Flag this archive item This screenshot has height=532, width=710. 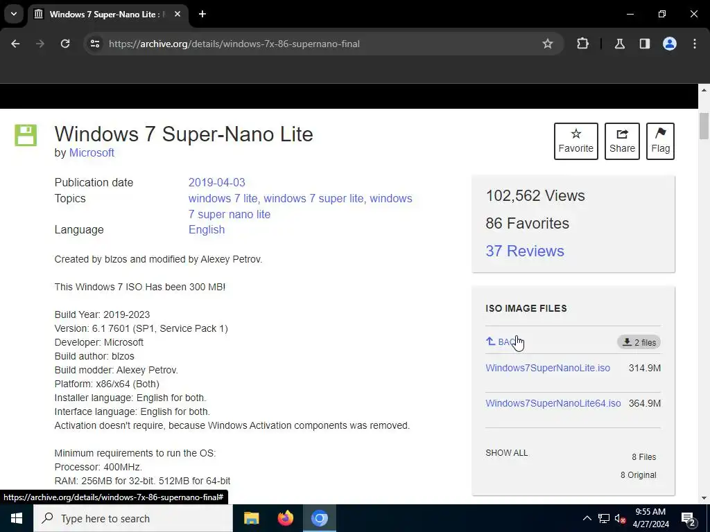coord(660,141)
